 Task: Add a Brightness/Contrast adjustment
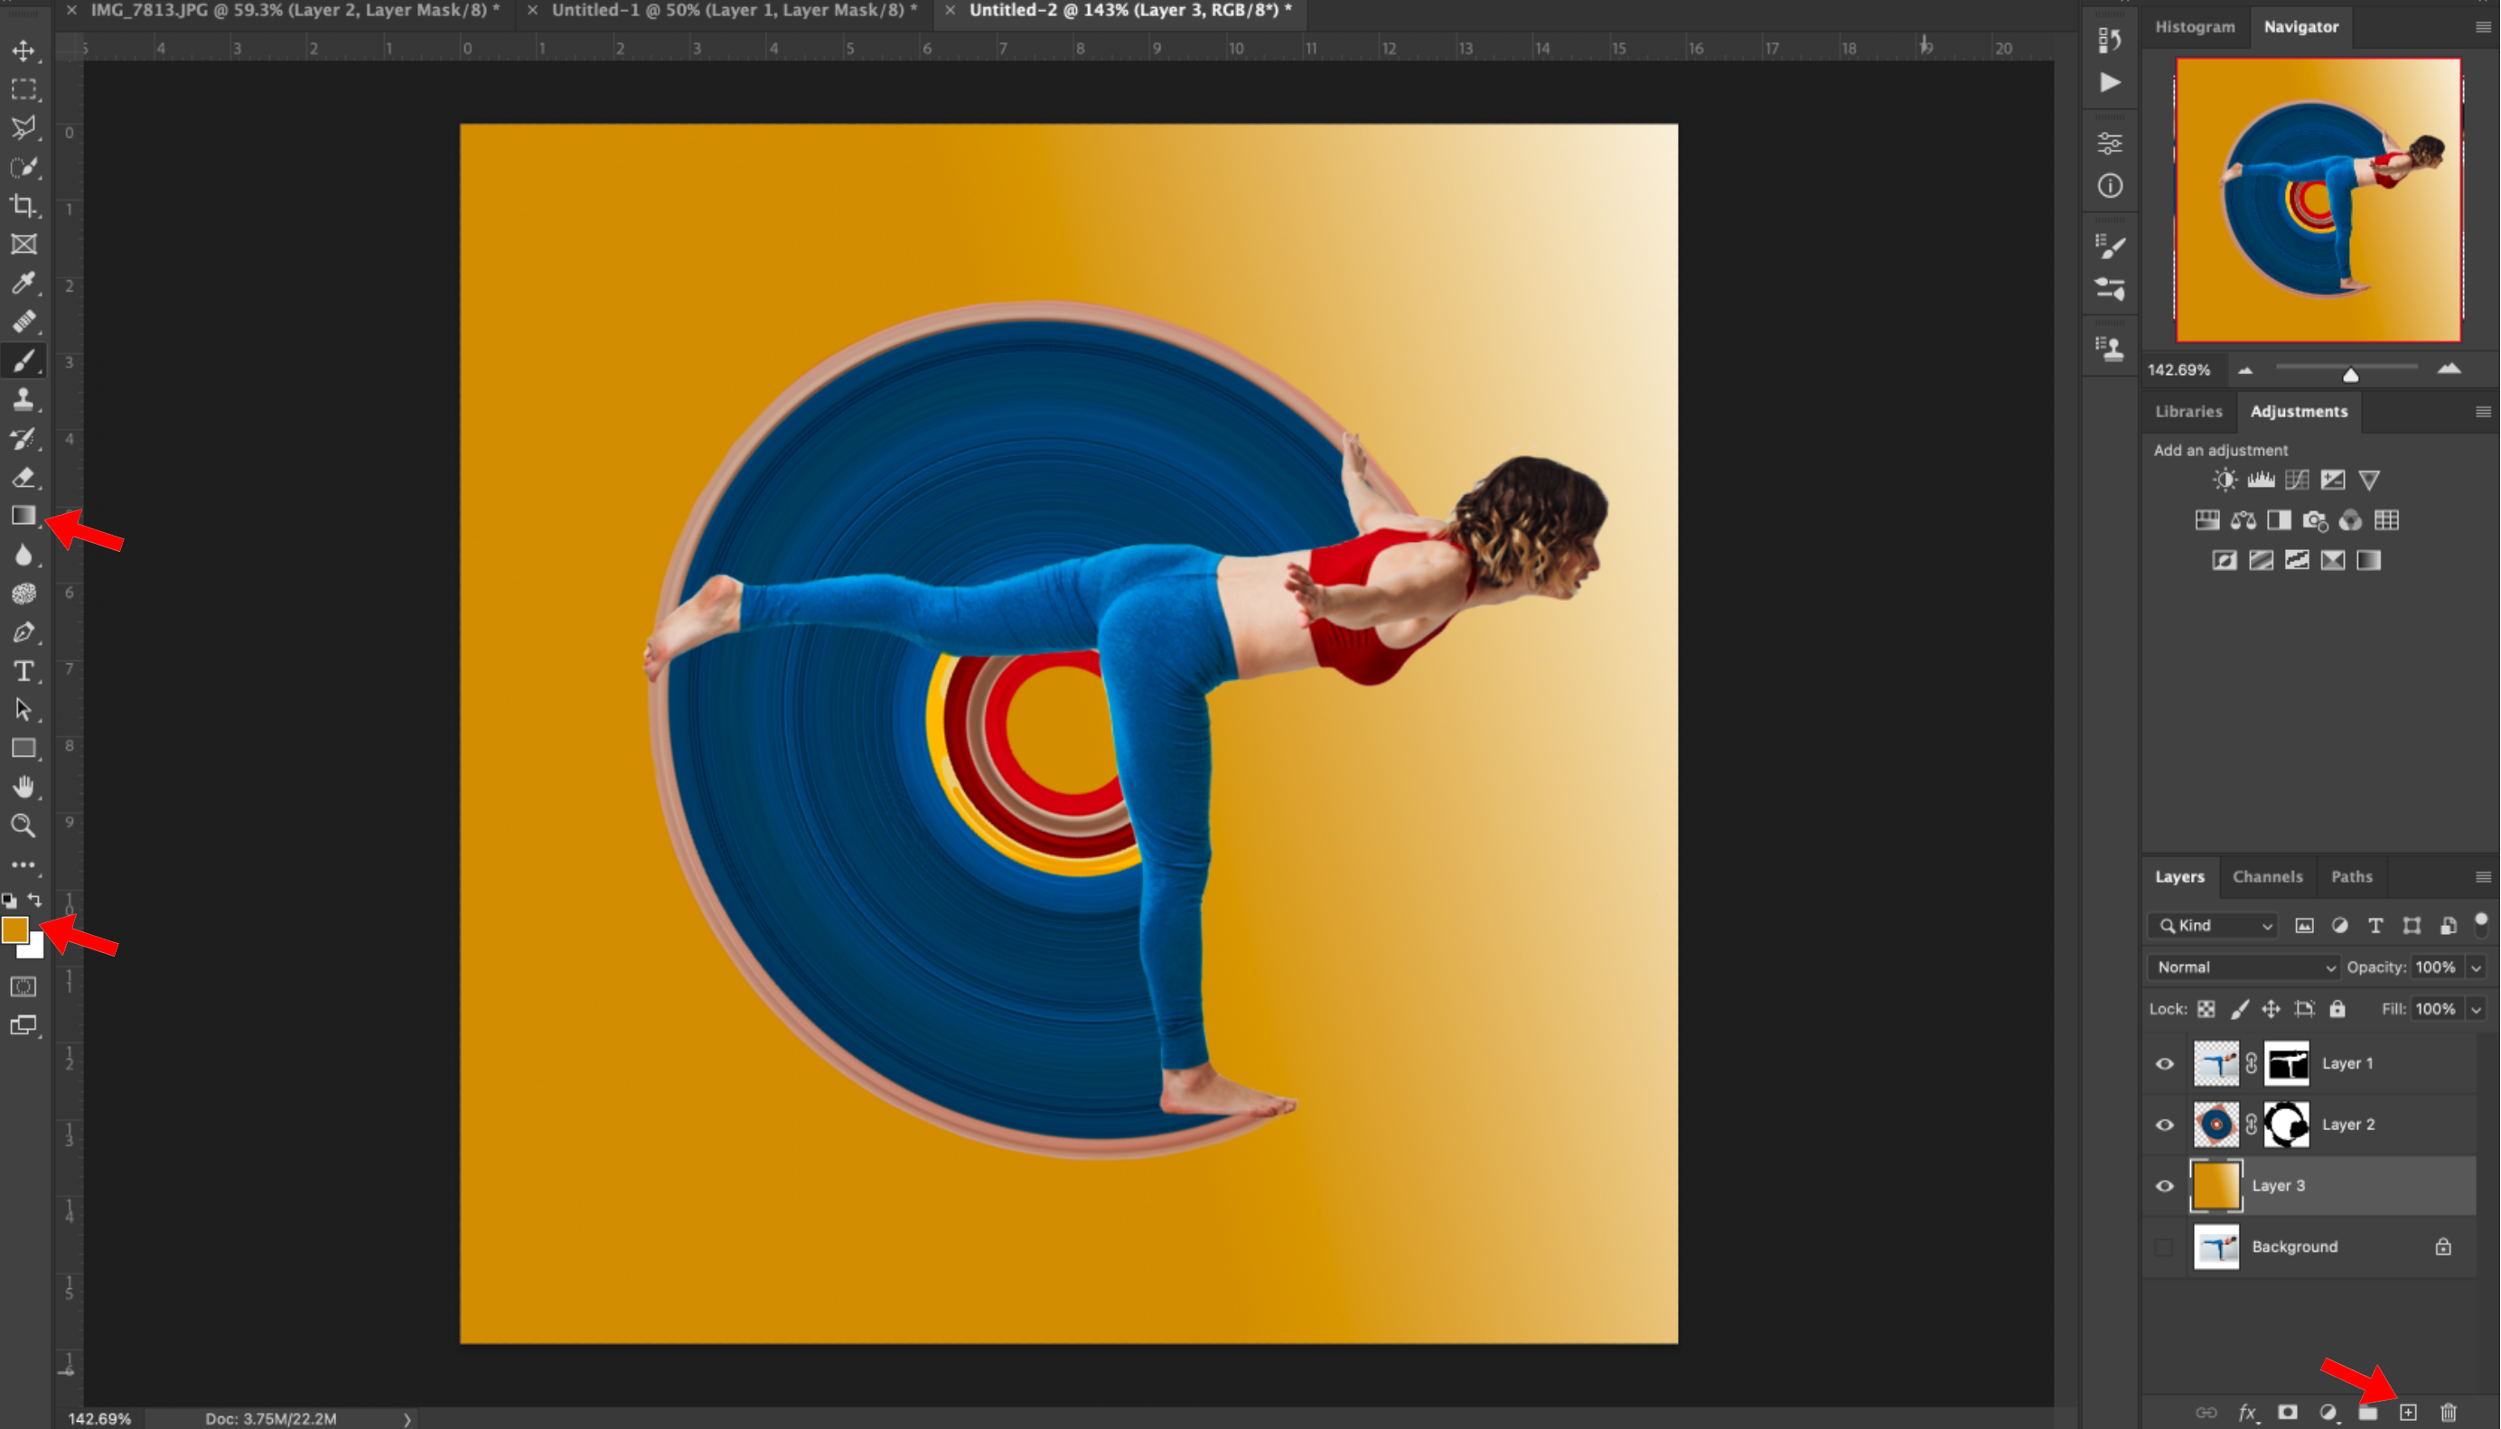coord(2225,480)
